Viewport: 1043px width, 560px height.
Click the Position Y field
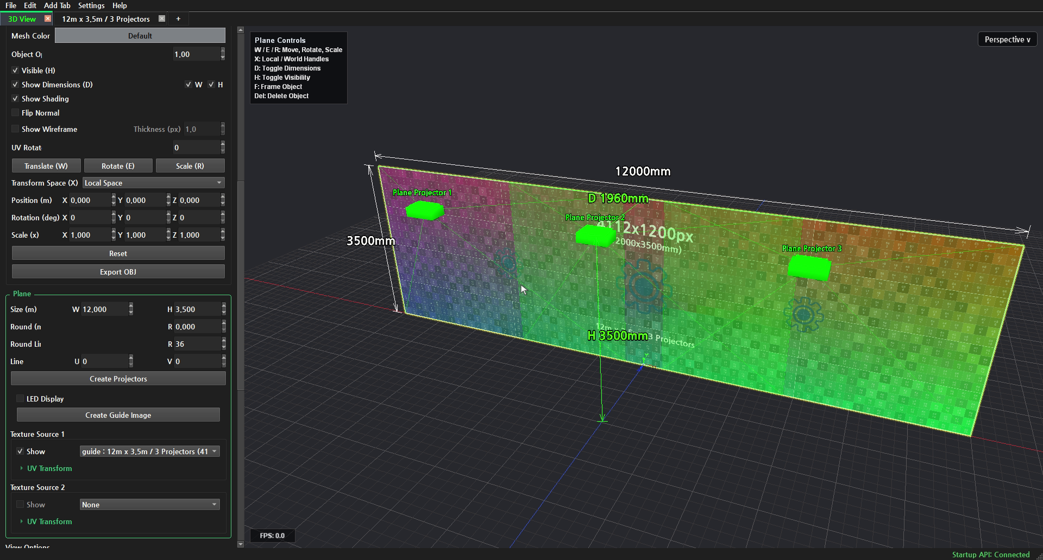coord(145,200)
